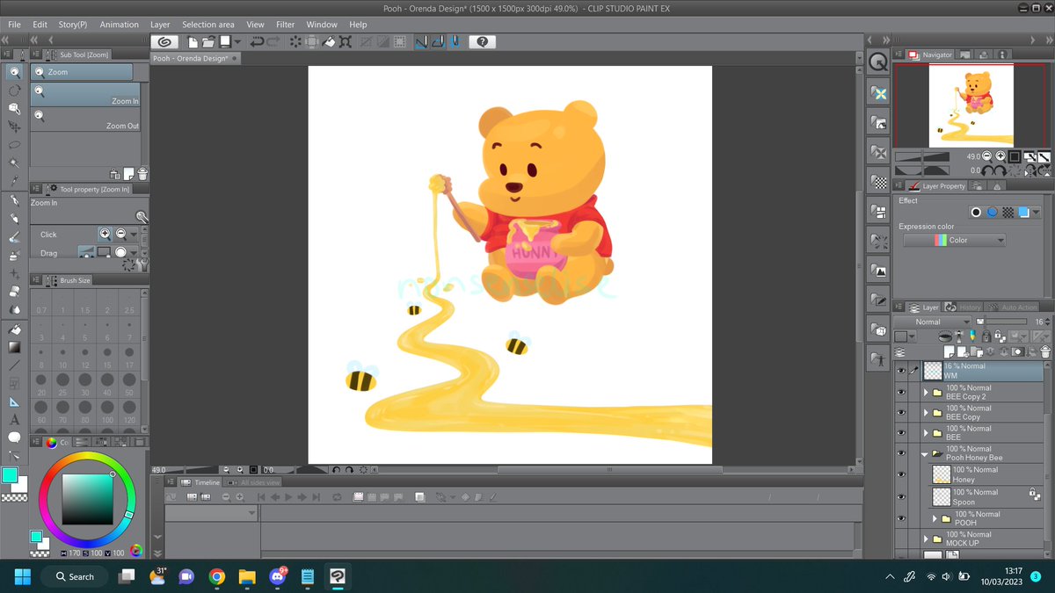The image size is (1055, 593).
Task: Open the File menu
Action: click(14, 25)
